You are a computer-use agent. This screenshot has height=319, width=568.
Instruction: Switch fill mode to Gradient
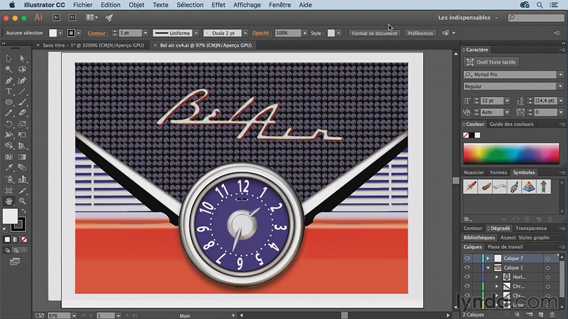[x=15, y=240]
